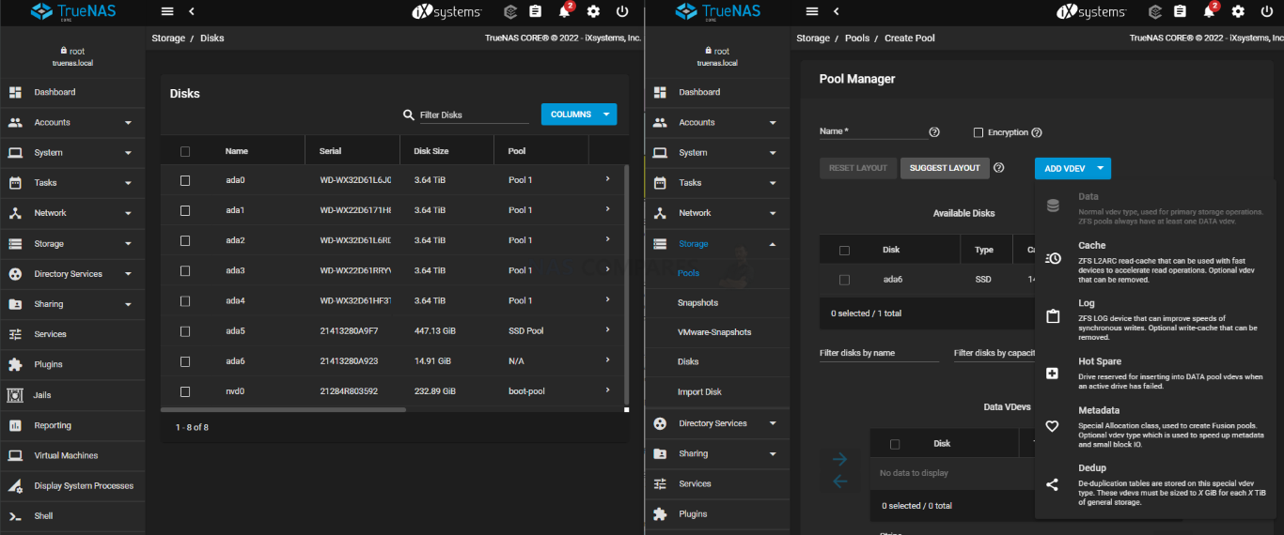Click power icon in left Disks window
The image size is (1284, 535).
tap(621, 11)
